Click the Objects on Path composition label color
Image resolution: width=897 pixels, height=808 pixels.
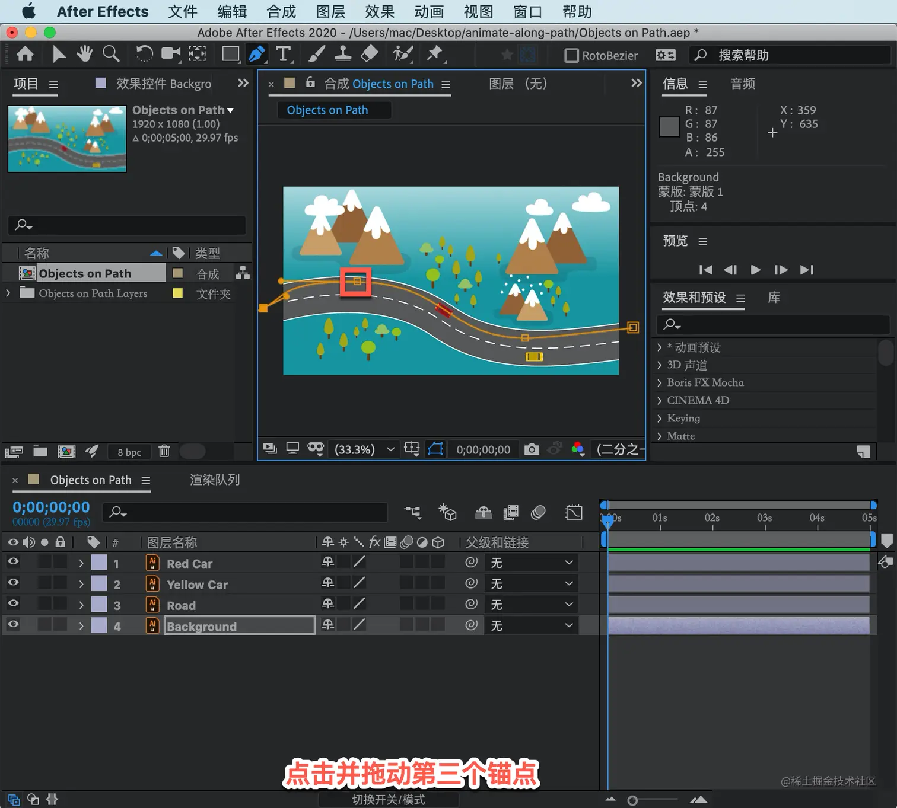coord(177,273)
